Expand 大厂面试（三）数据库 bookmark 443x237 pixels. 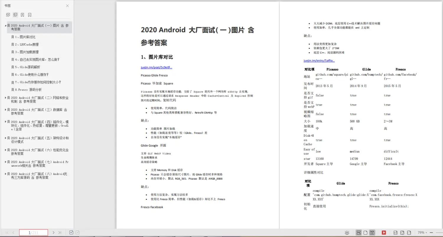pyautogui.click(x=5, y=109)
